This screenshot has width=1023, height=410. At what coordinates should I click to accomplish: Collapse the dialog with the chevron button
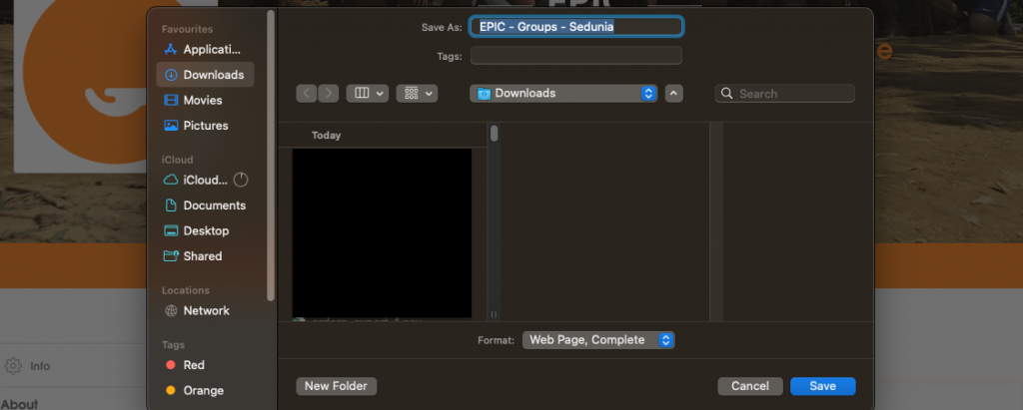674,94
